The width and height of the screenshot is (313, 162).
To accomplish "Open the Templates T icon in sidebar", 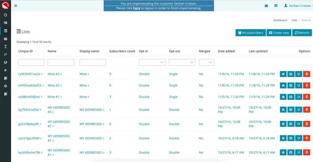I will 6,46.
